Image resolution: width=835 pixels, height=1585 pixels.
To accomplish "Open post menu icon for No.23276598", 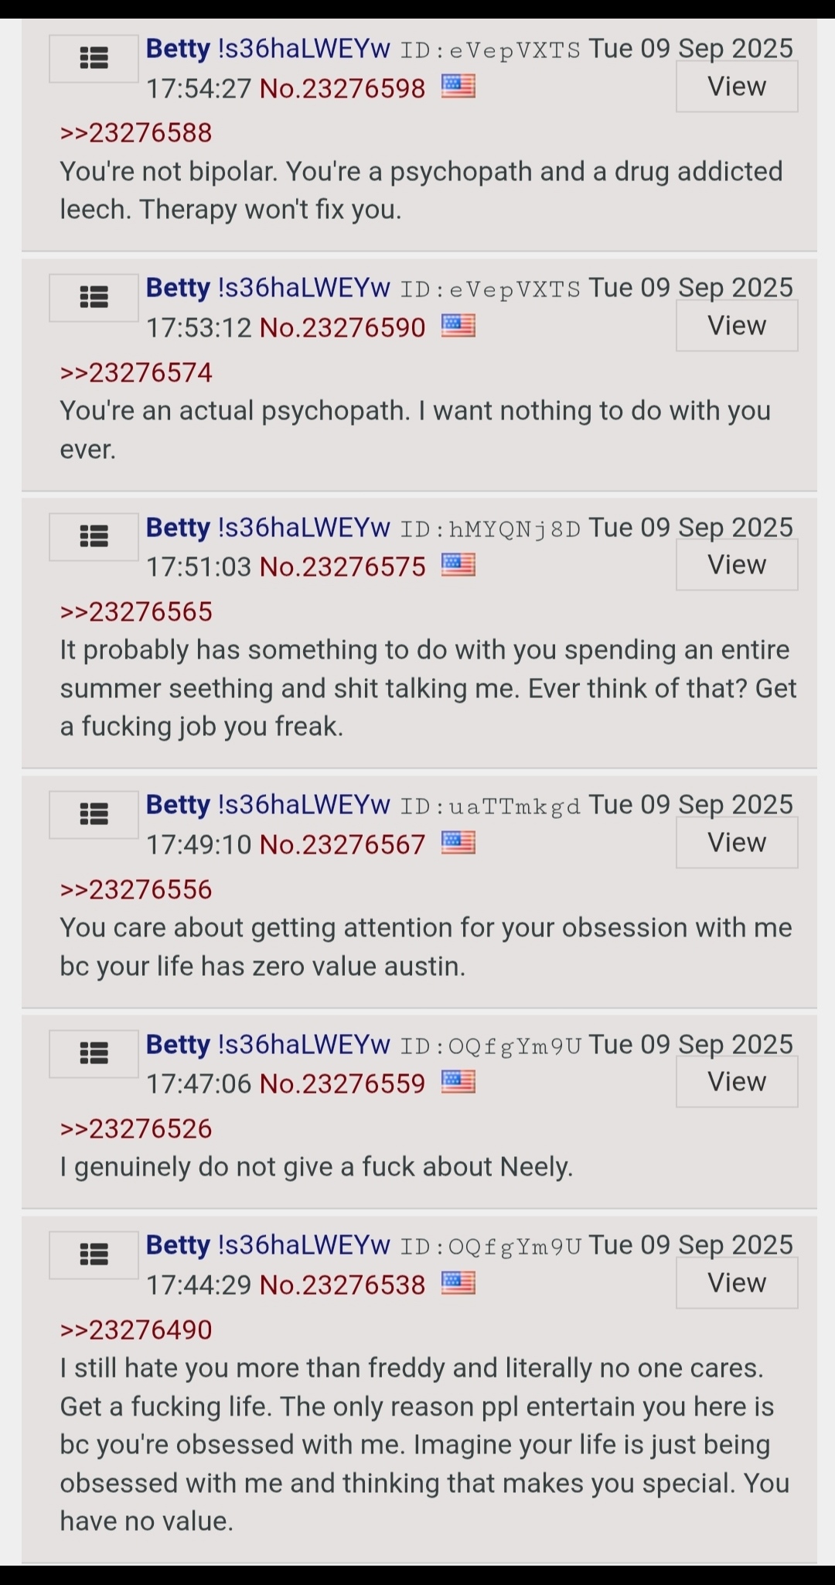I will 94,59.
